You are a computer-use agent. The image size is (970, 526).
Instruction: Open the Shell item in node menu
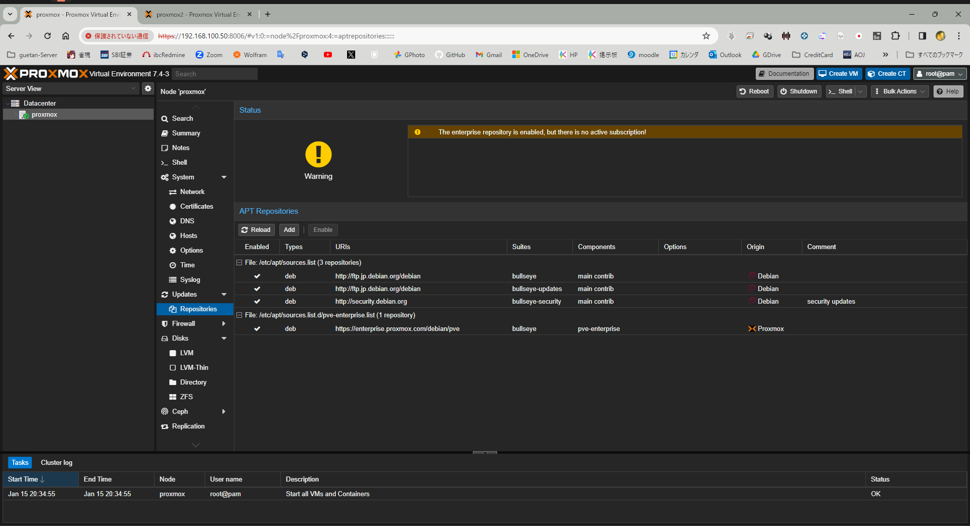[x=179, y=162]
